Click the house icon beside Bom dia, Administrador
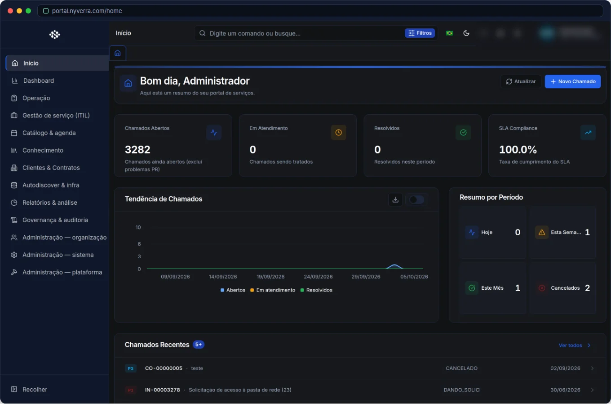 click(128, 83)
